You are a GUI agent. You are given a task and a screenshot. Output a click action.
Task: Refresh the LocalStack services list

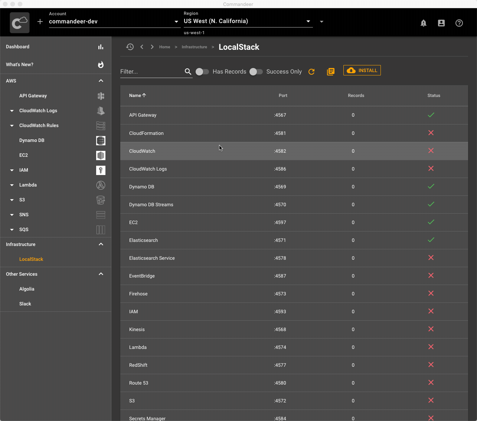[x=311, y=72]
